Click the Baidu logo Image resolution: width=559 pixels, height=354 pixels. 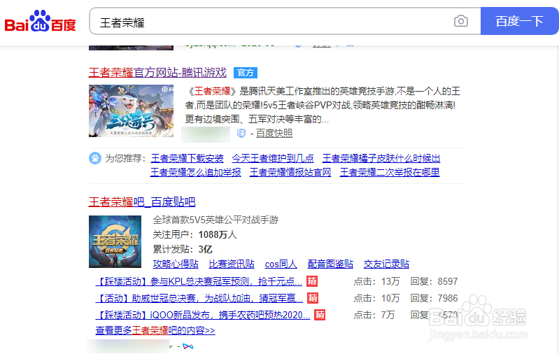click(x=41, y=22)
